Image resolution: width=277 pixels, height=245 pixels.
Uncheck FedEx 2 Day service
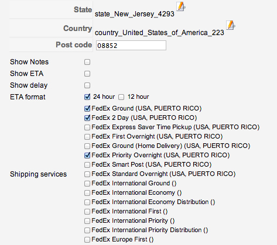point(87,118)
